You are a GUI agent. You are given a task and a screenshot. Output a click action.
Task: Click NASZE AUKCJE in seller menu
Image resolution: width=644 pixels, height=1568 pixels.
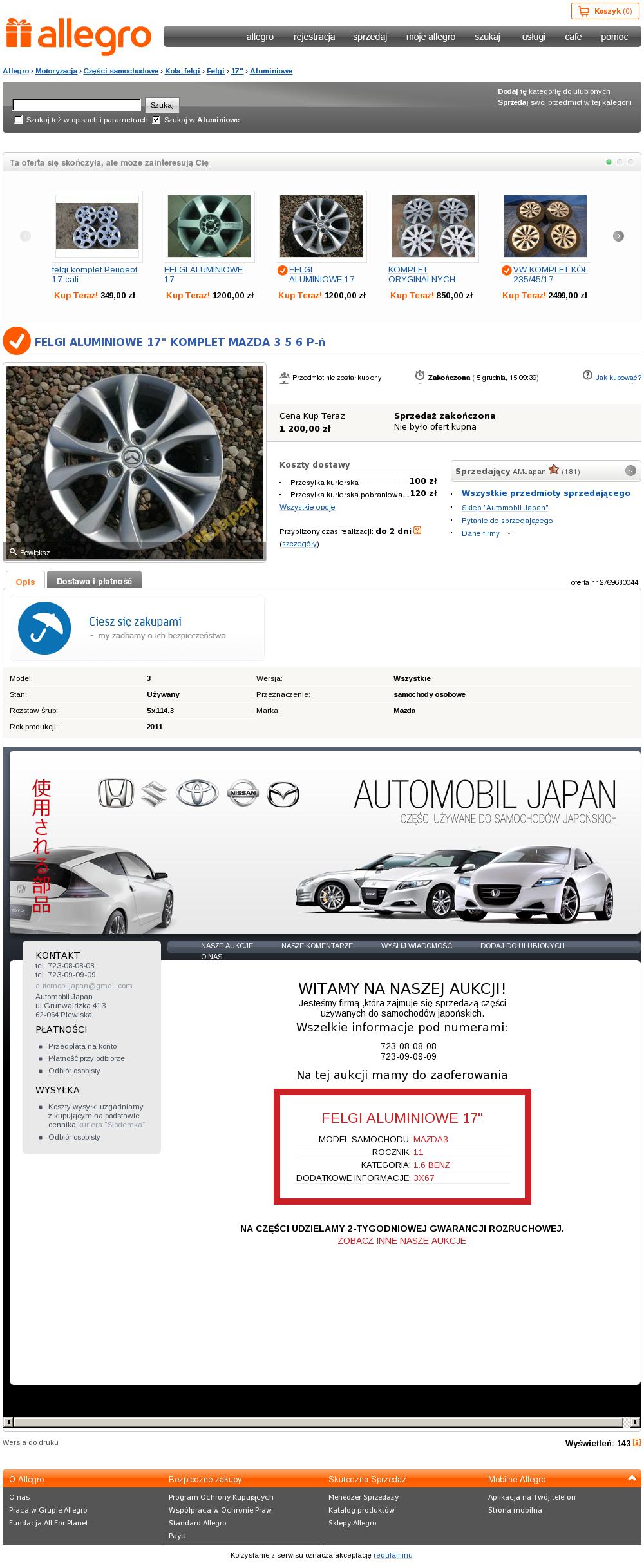point(227,946)
